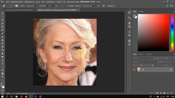Image resolution: width=175 pixels, height=98 pixels.
Task: Open the Фильтр menu
Action: click(59, 2)
